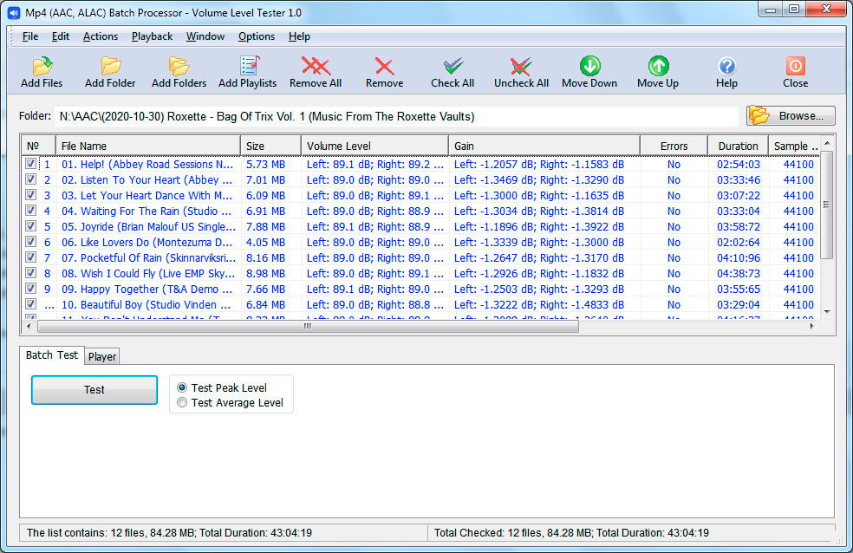
Task: Click duration value '03:58:72'
Action: pos(739,227)
